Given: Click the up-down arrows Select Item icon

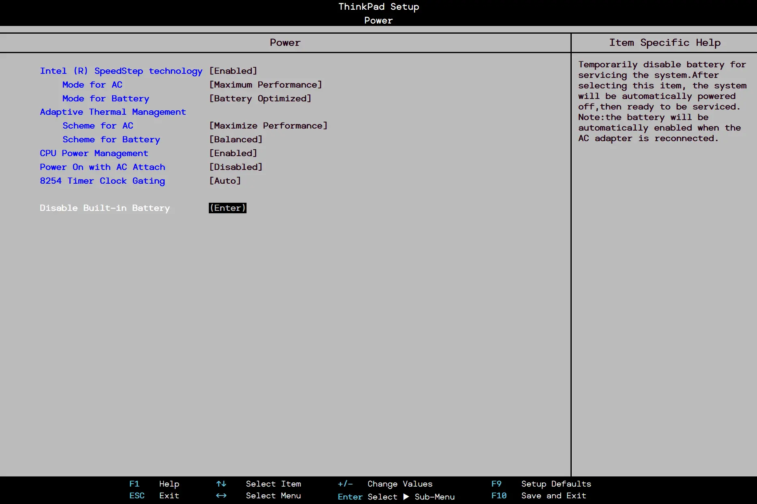Looking at the screenshot, I should click(221, 484).
